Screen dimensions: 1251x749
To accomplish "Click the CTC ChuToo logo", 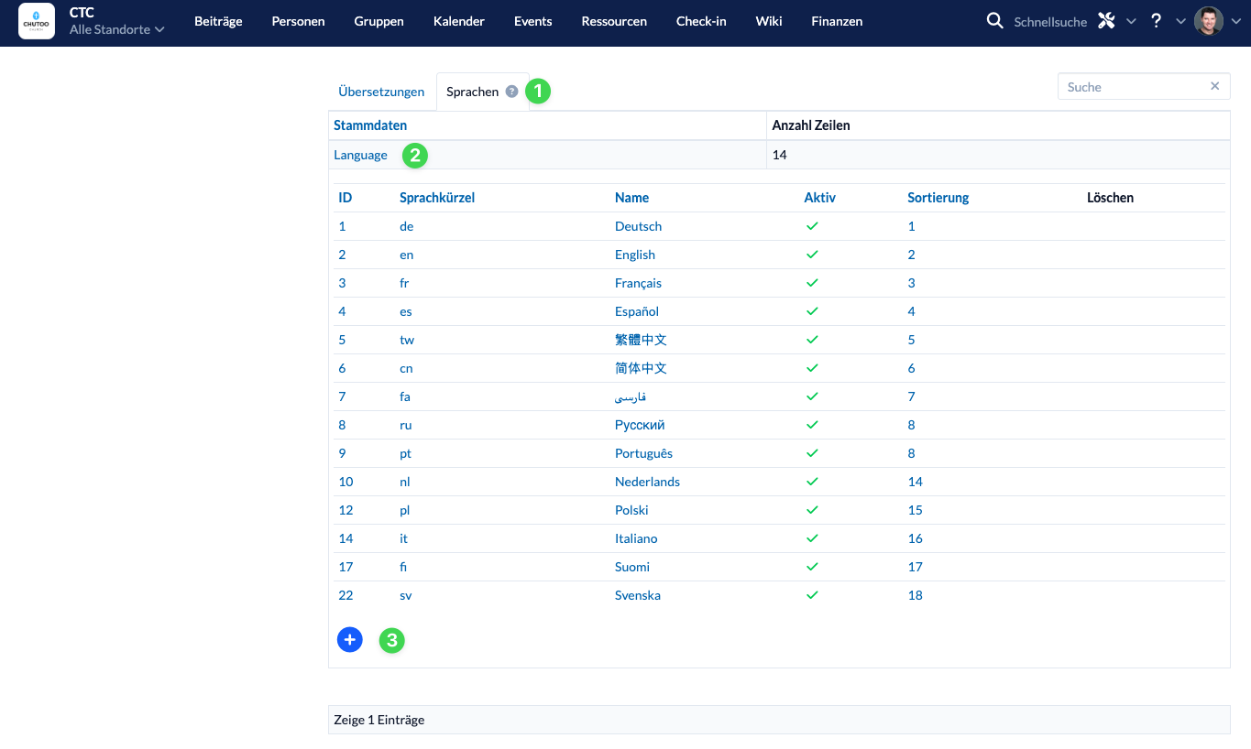I will click(37, 22).
